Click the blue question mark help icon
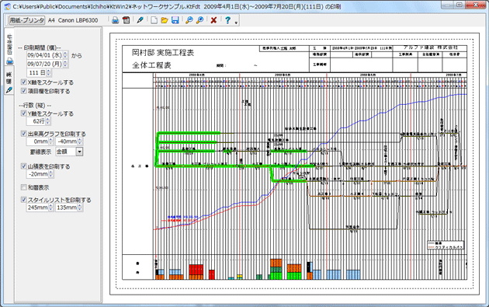Image resolution: width=489 pixels, height=307 pixels. (x=227, y=20)
